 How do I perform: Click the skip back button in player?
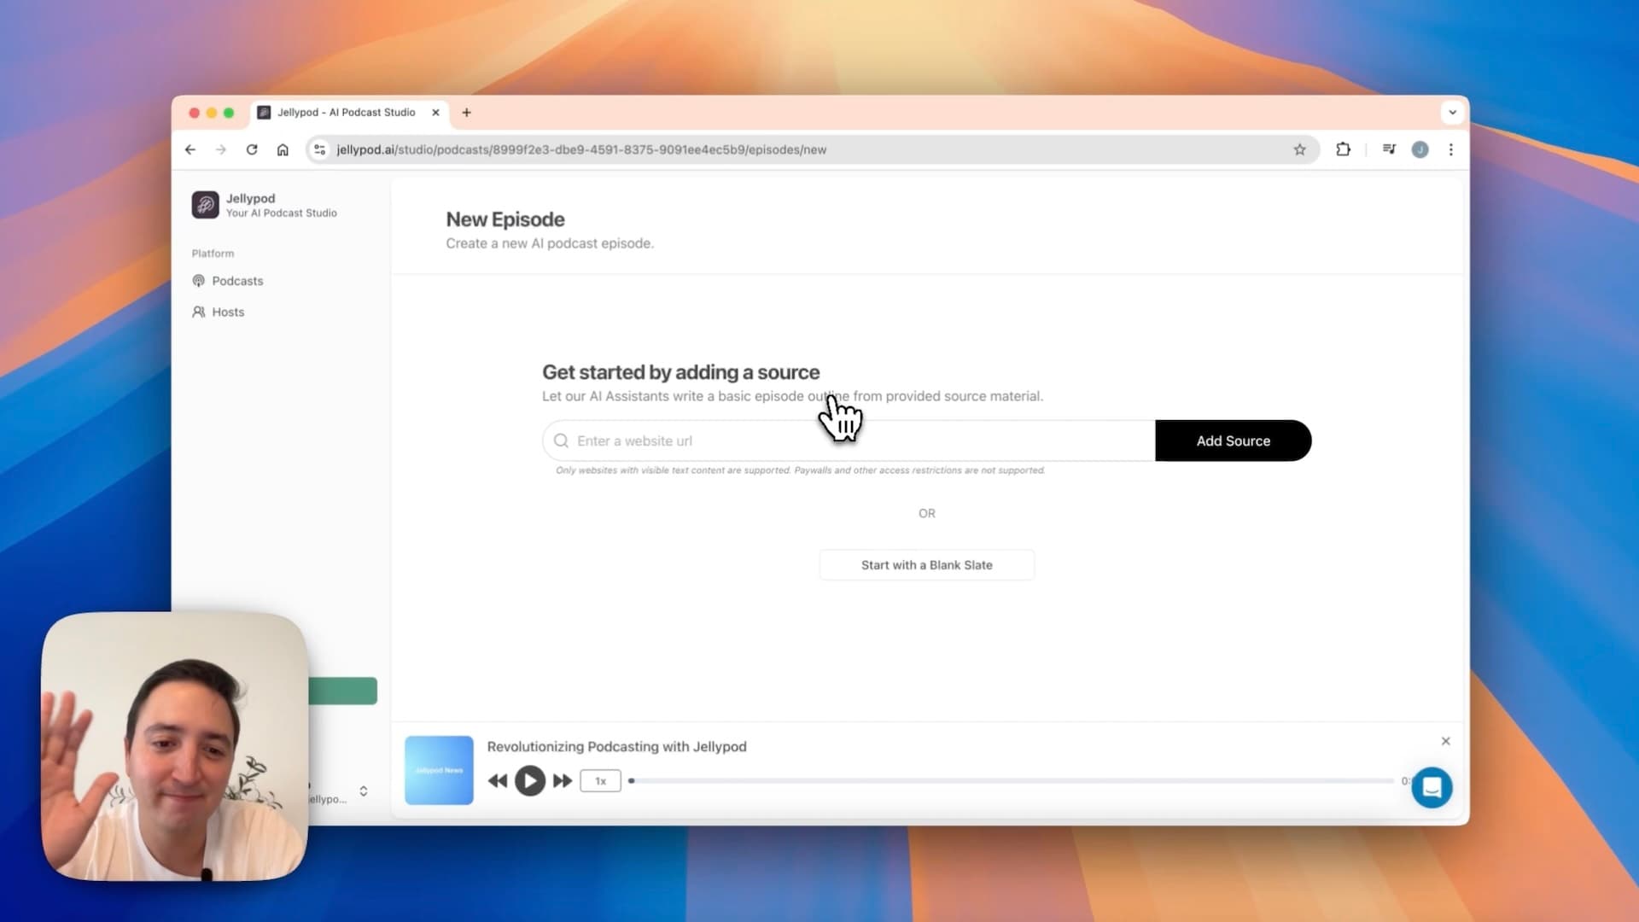point(498,780)
